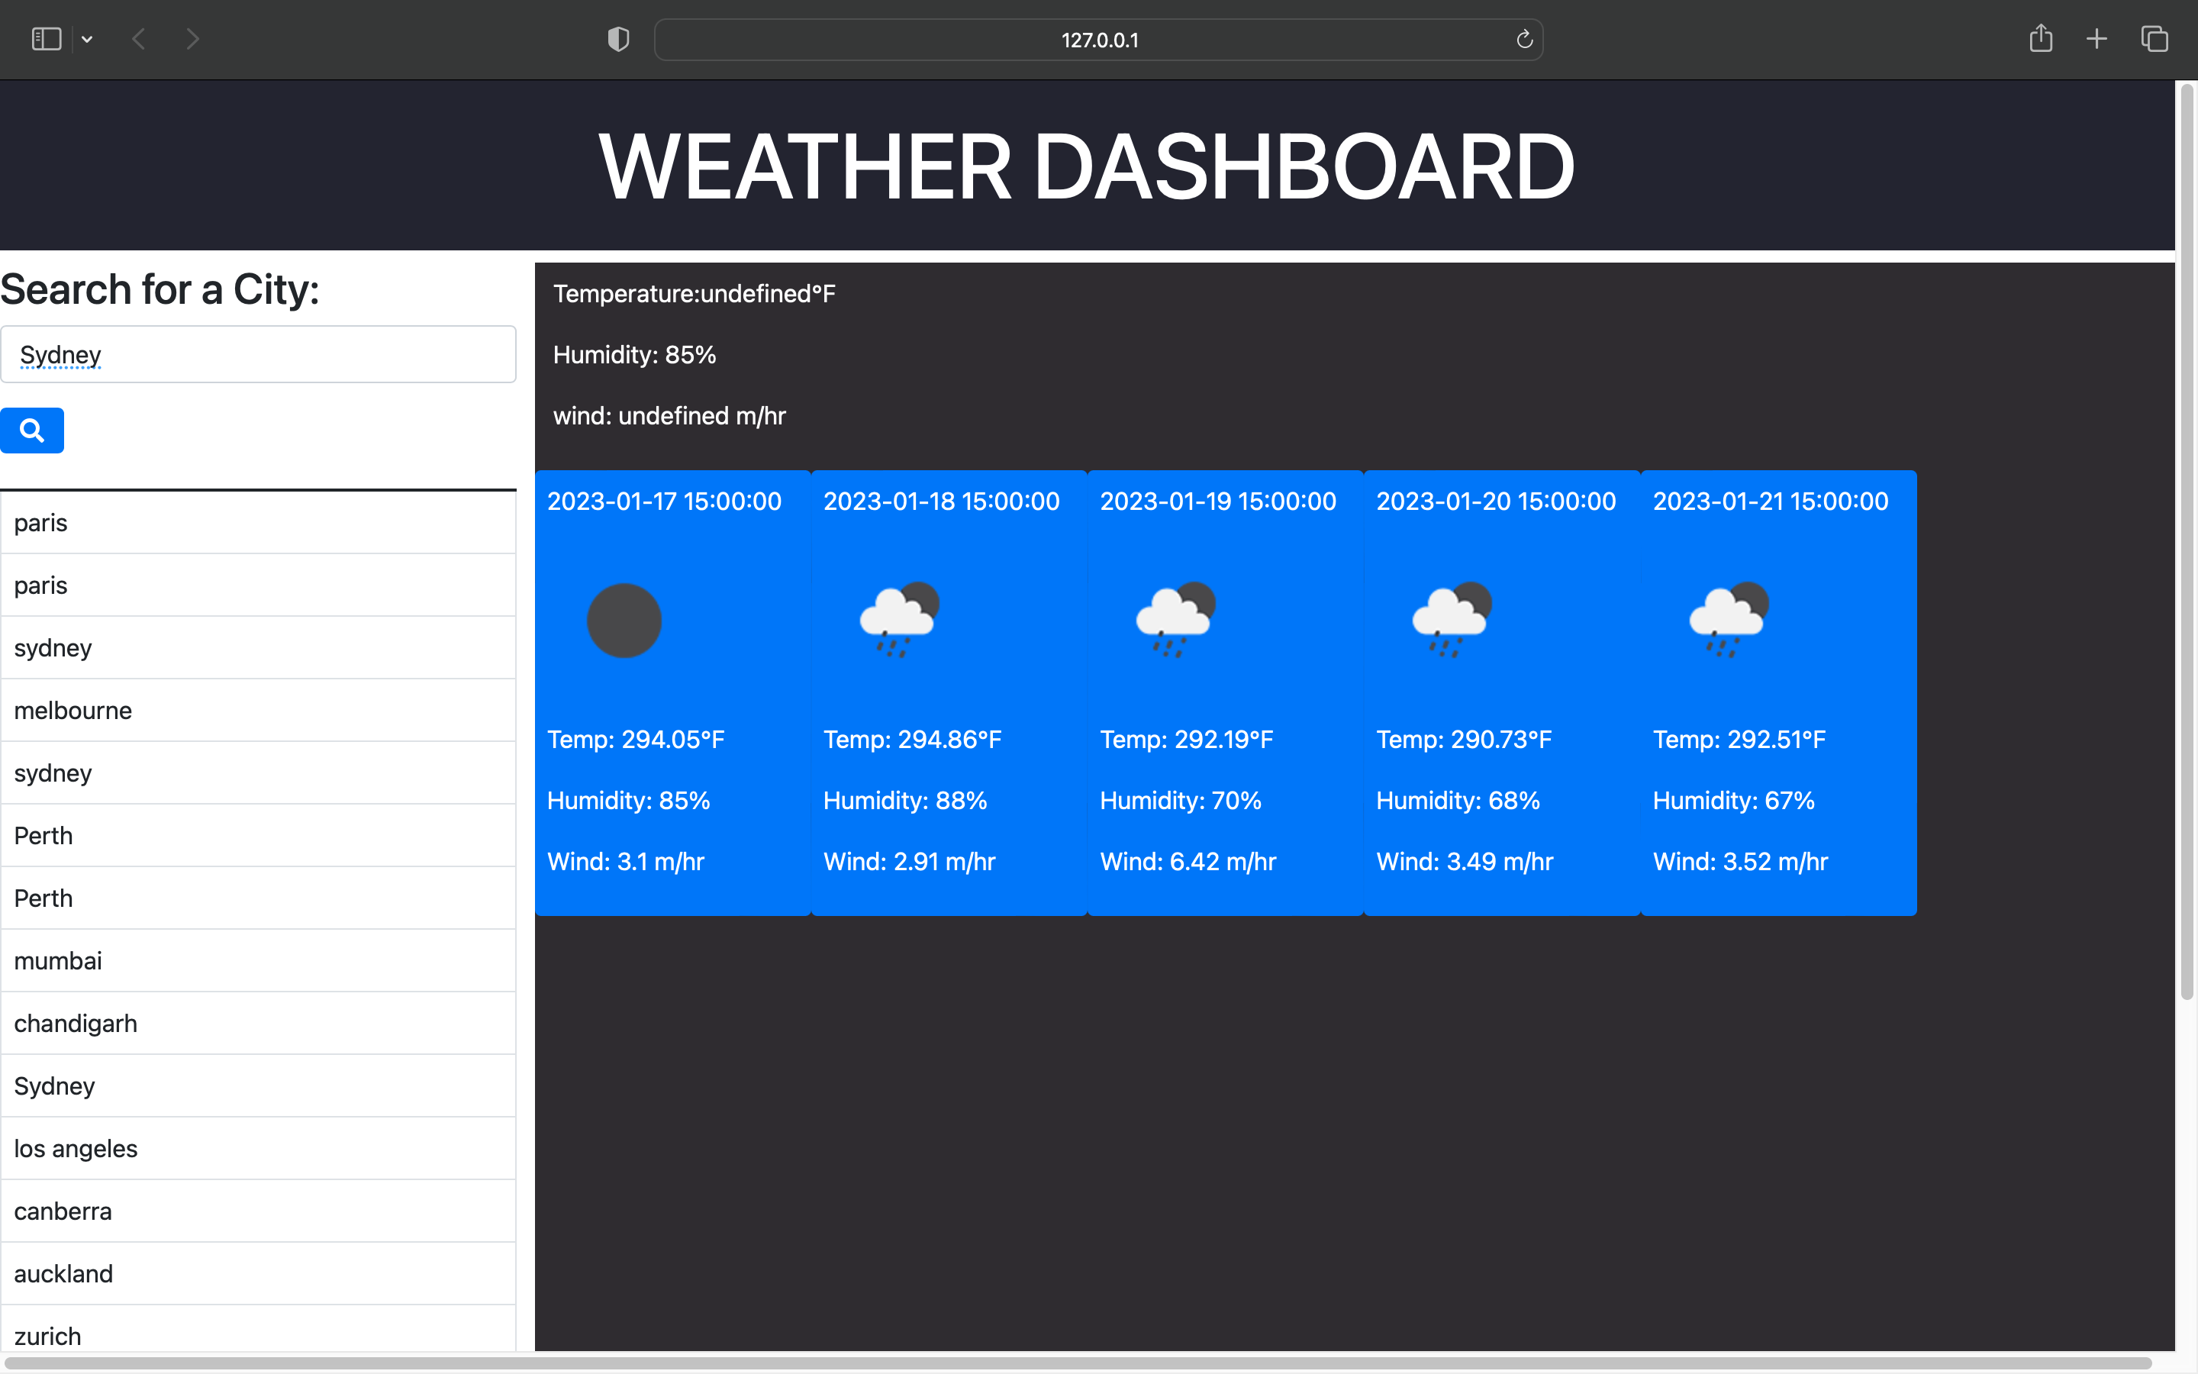Select auckland from the city list
The image size is (2198, 1374).
(x=63, y=1273)
